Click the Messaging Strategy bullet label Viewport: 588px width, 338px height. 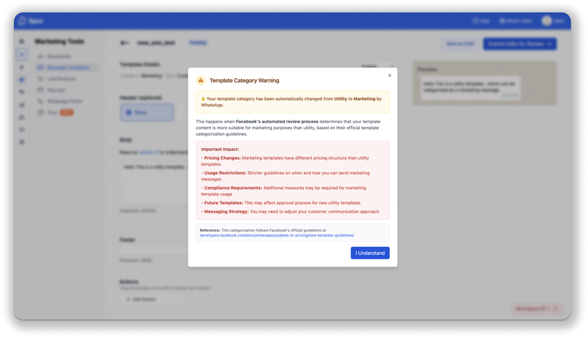(226, 211)
